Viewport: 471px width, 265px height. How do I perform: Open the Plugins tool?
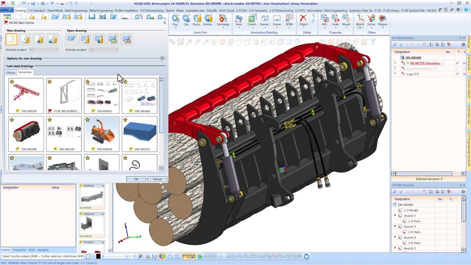[x=383, y=20]
